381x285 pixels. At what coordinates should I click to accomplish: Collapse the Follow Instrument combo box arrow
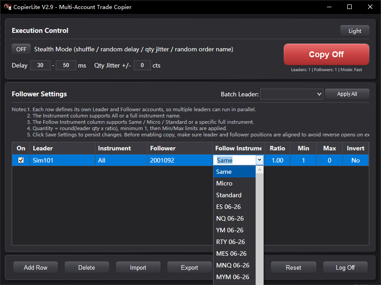pos(259,160)
